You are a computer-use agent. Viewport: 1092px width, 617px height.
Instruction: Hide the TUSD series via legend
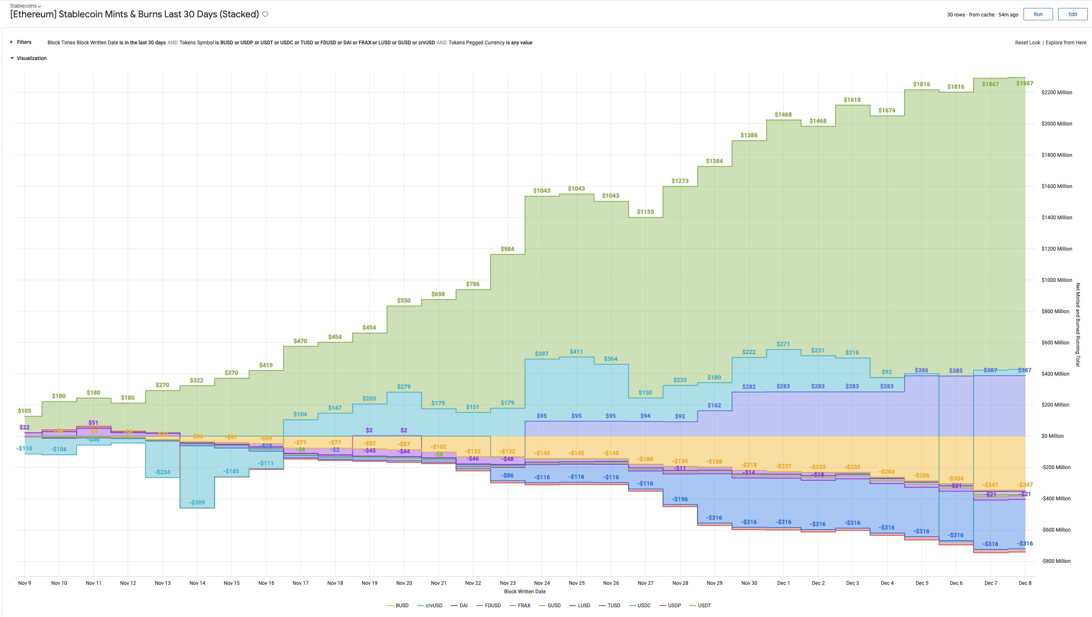(x=613, y=606)
